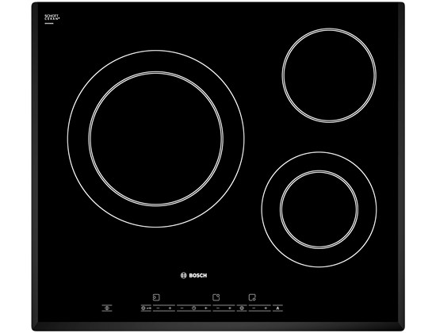
Task: Decrease heat for the left cooking zone
Action: pyautogui.click(x=158, y=308)
